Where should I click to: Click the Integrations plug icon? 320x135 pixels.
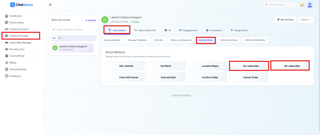click(x=232, y=30)
